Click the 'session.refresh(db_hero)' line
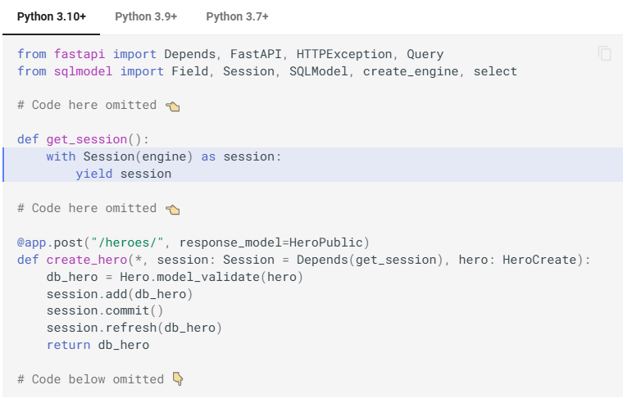 134,328
